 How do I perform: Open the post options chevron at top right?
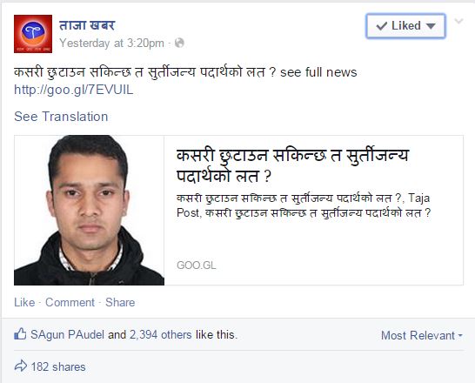pyautogui.click(x=459, y=21)
